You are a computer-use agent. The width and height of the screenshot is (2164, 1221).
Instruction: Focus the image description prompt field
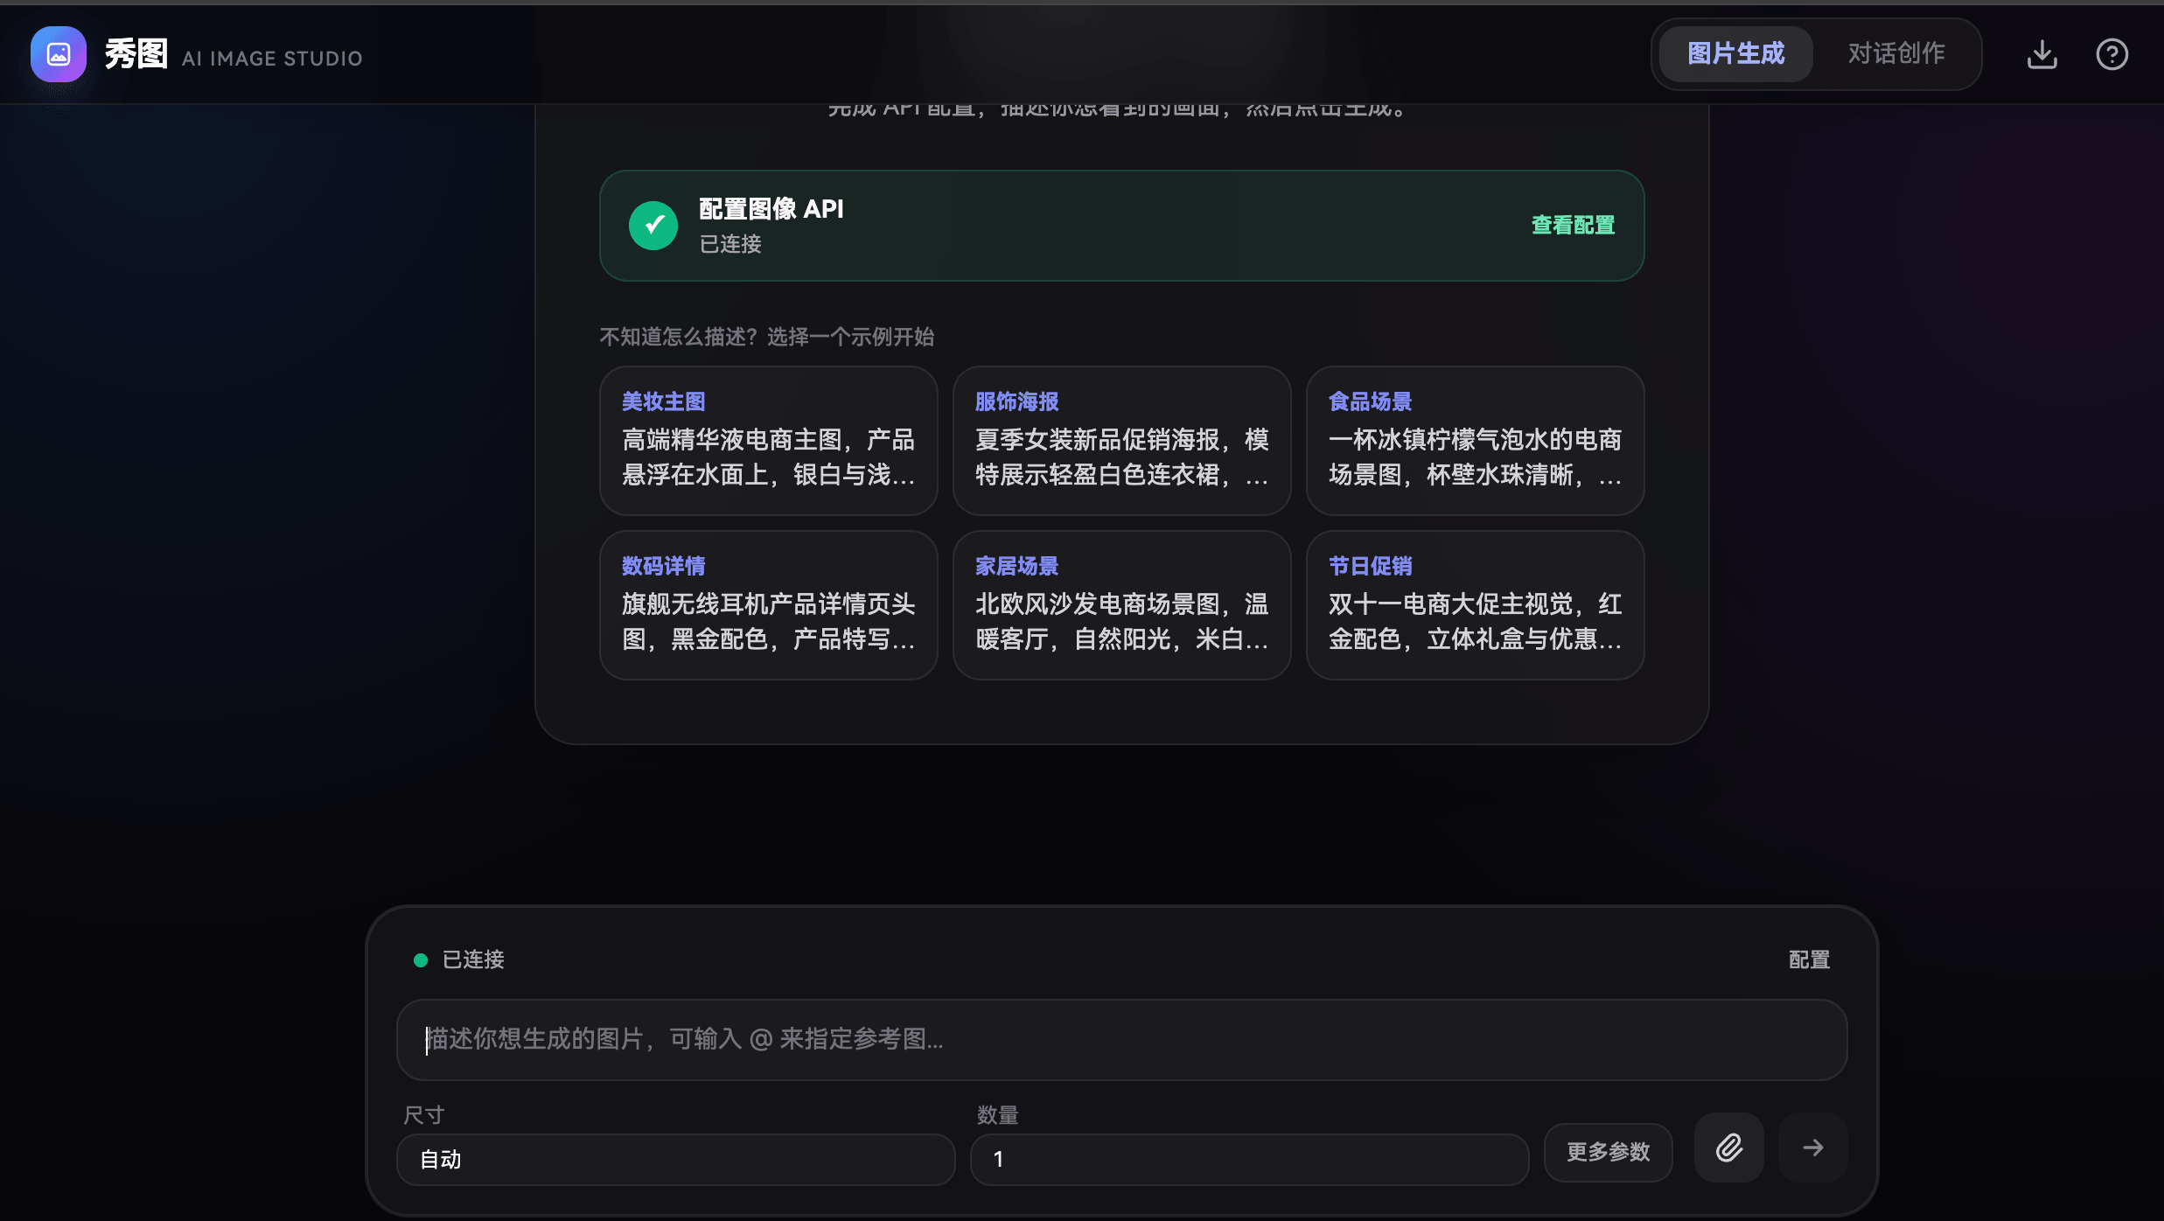click(1121, 1040)
